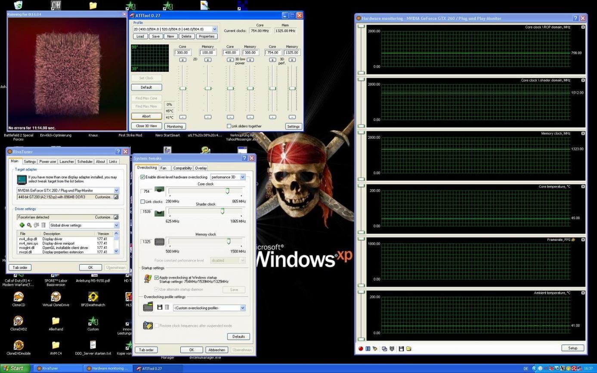
Task: Click the cascade windows icon in Hardware monitoring
Action: (384, 348)
